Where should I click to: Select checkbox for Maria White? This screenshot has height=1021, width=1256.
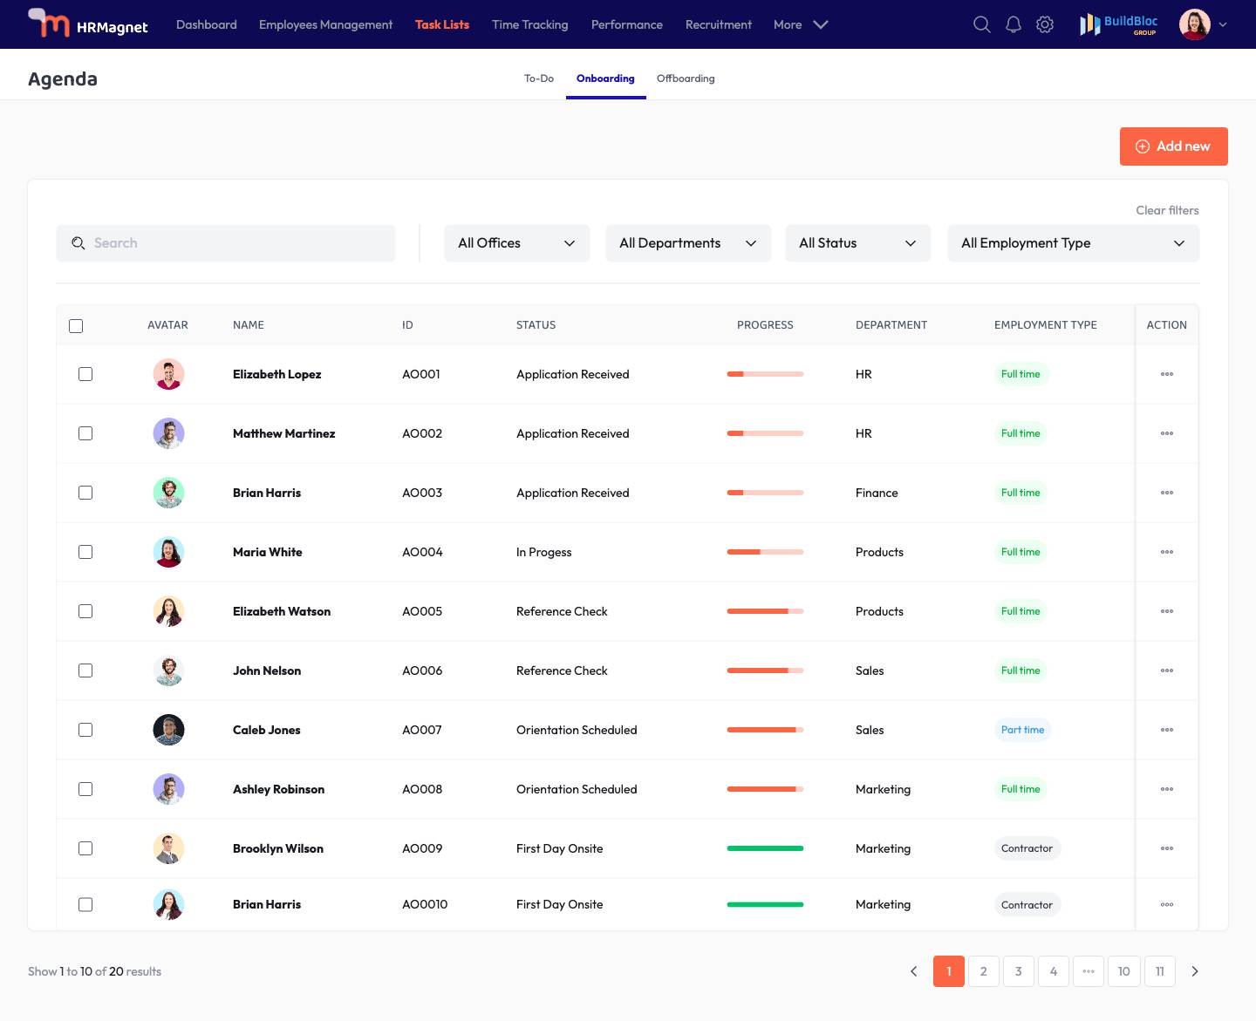(85, 552)
